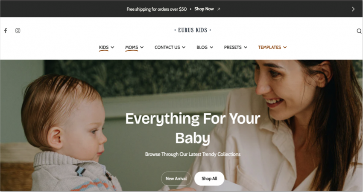This screenshot has height=192, width=363.
Task: Click the Shop All button
Action: tap(209, 179)
